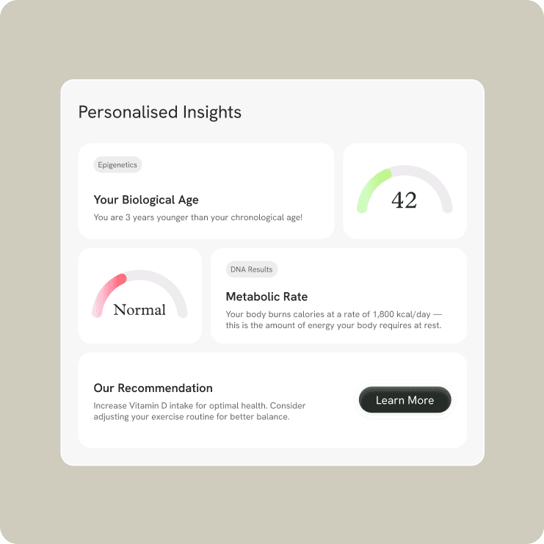Image resolution: width=544 pixels, height=544 pixels.
Task: Click the green biological age gauge arc
Action: [371, 189]
